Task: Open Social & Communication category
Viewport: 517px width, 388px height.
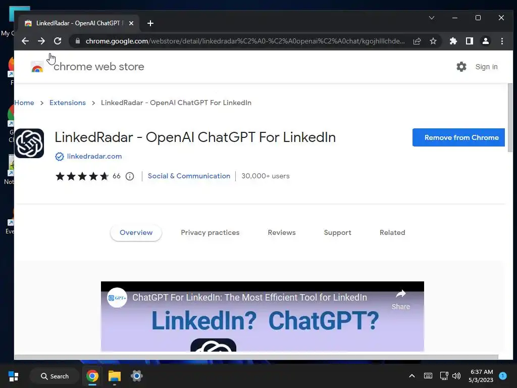Action: click(x=189, y=176)
